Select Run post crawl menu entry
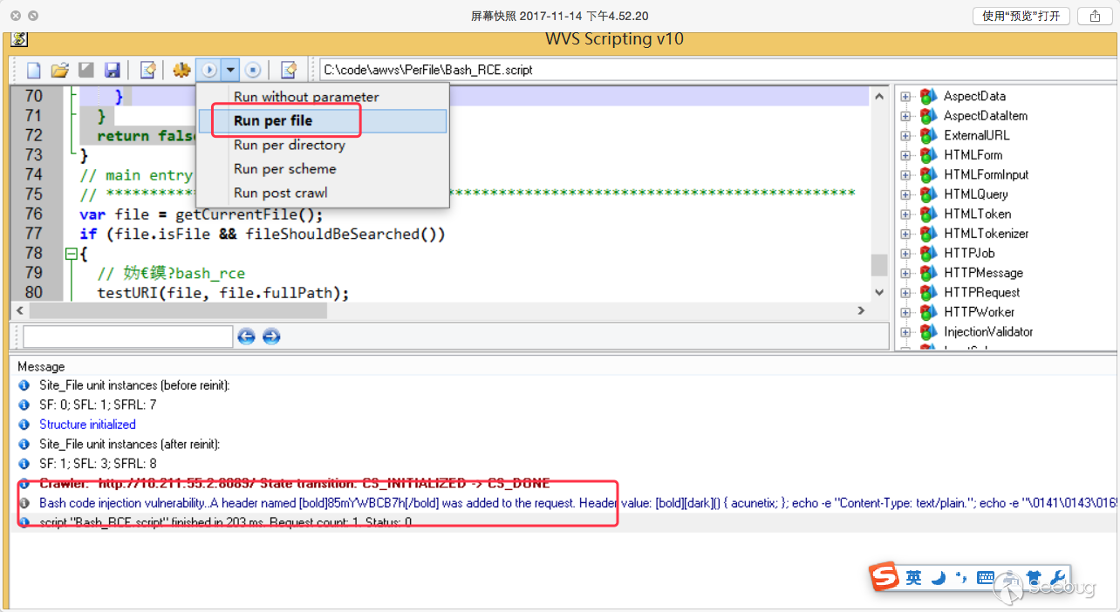Image resolution: width=1120 pixels, height=612 pixels. point(280,193)
